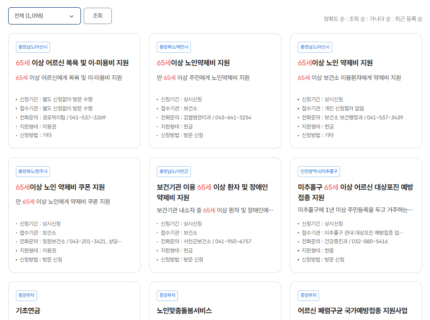Click description 미추홀구에 1년 이상 주민등록을 두고 거주하는…
The width and height of the screenshot is (430, 320).
point(355,210)
